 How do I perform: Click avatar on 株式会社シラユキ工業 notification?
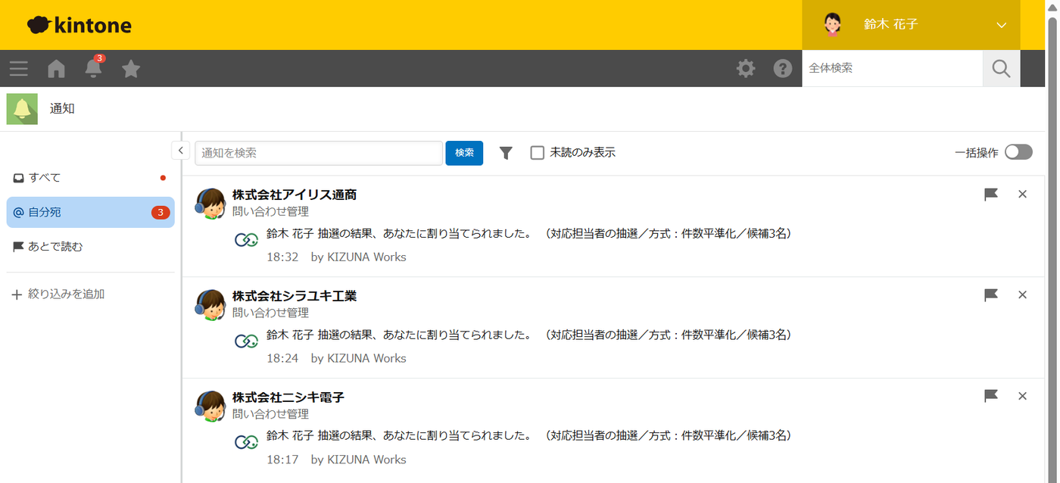pos(210,304)
